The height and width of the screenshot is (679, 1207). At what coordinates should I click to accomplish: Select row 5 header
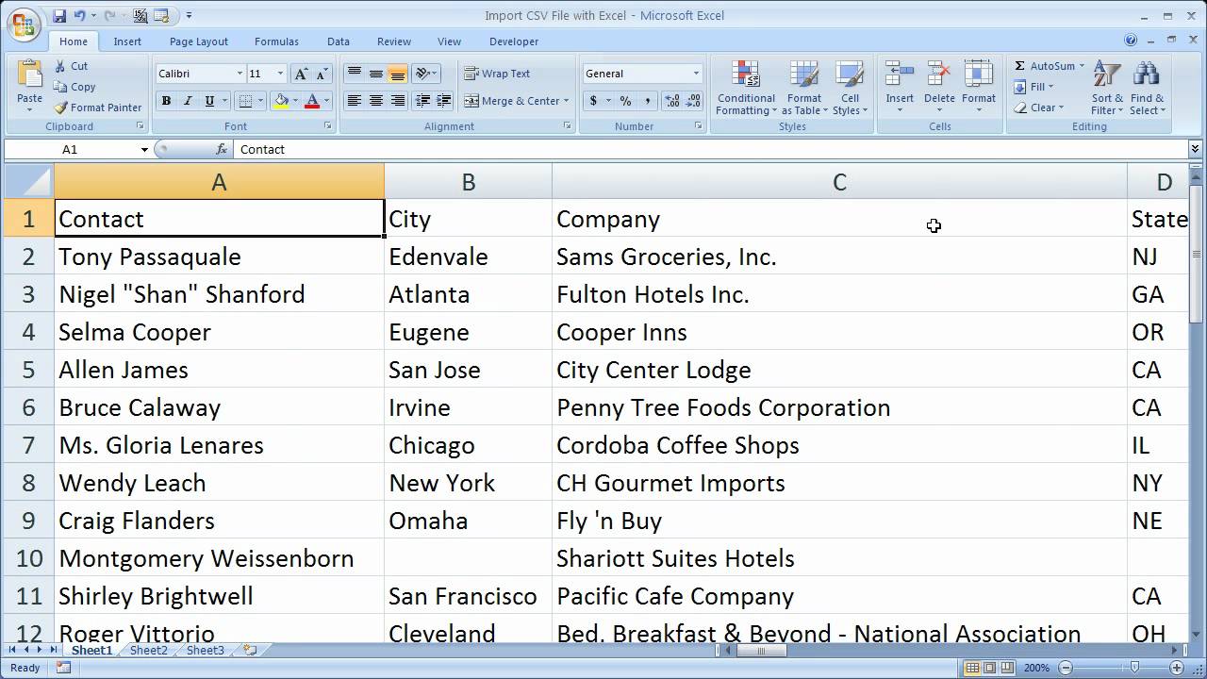28,370
